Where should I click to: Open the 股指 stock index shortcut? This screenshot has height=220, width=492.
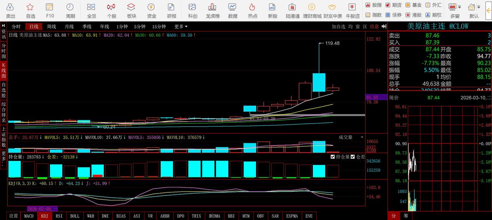click(373, 5)
